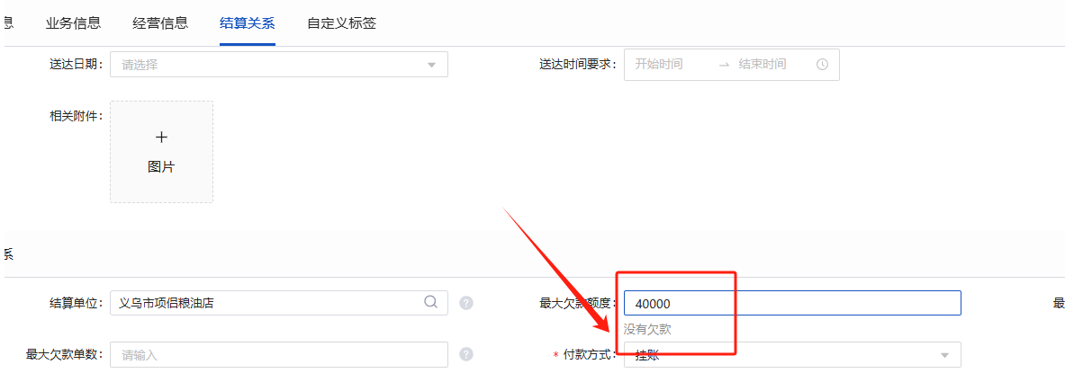Click the 义乌市项侣粮油店 text in 结算单位

pos(167,303)
